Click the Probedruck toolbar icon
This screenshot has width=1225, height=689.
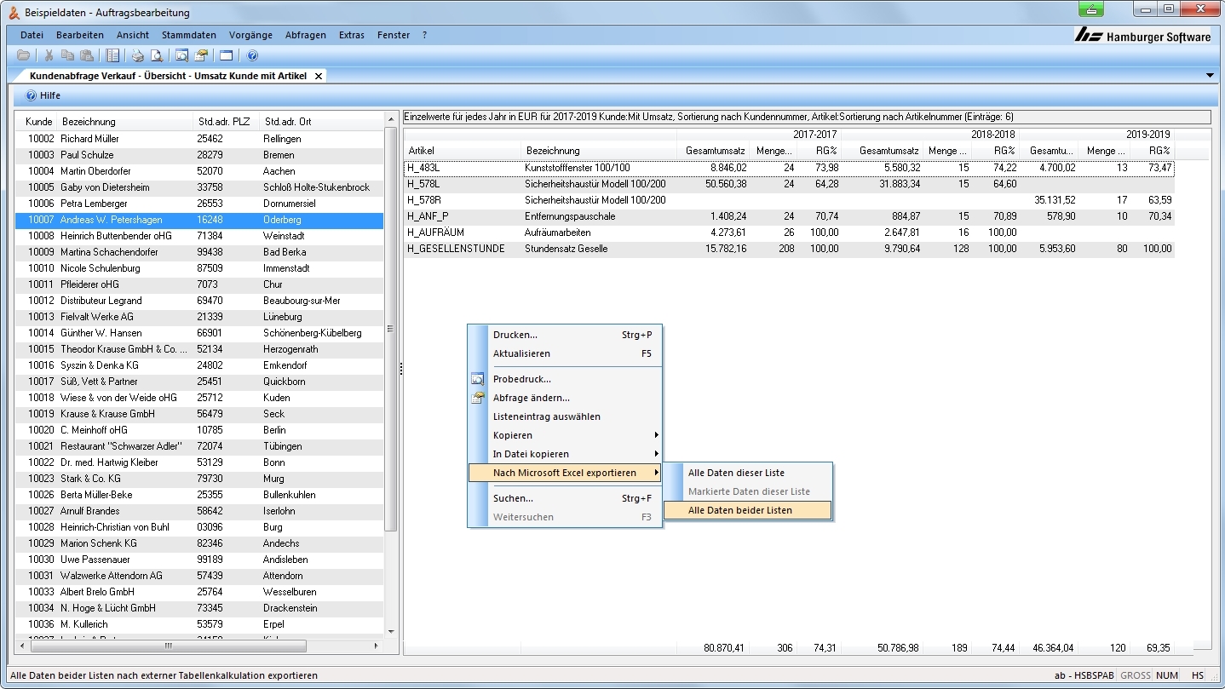(x=181, y=55)
